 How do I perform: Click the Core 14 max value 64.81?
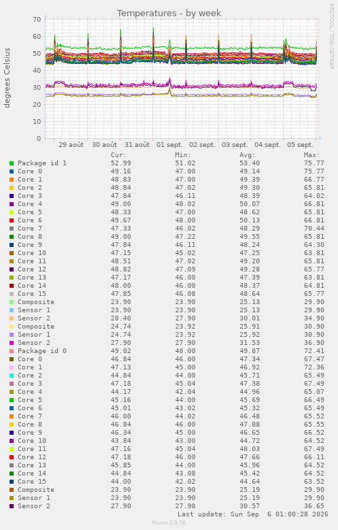tap(314, 286)
